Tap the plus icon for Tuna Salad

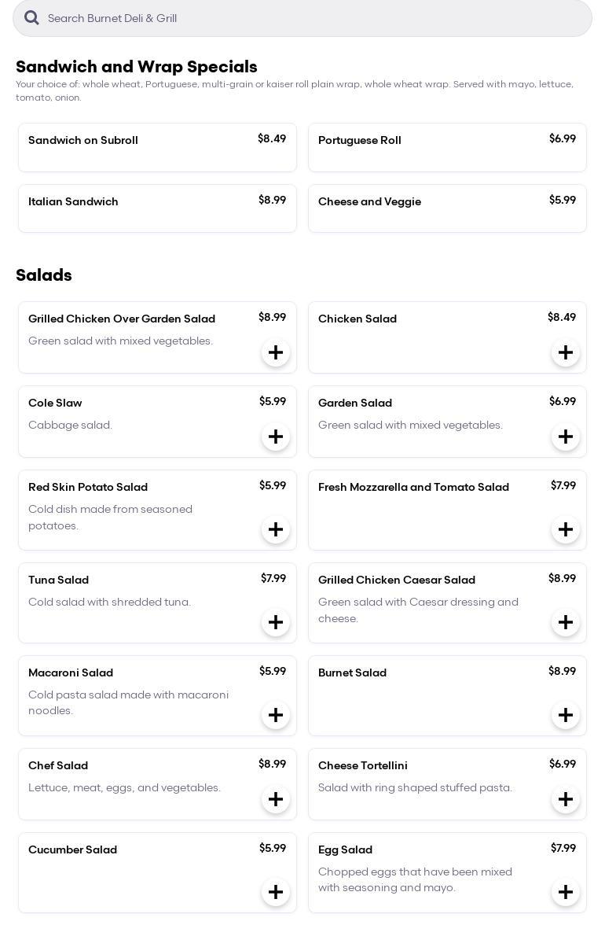tap(276, 622)
